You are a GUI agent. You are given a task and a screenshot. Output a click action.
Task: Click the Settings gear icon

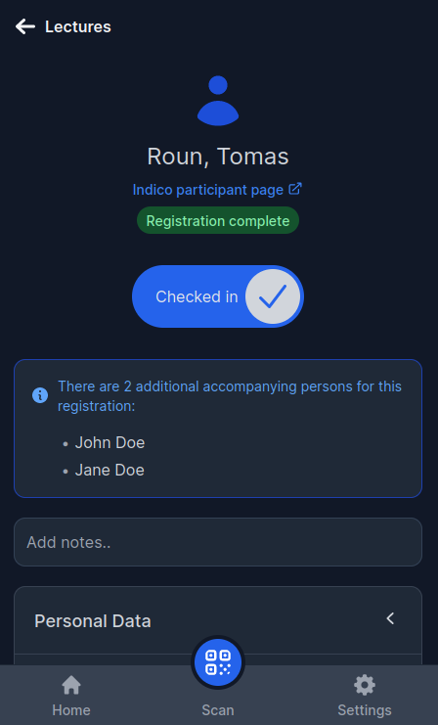(365, 685)
